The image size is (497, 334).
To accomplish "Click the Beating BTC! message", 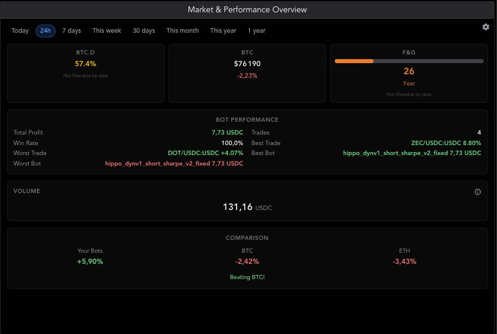I will 247,277.
